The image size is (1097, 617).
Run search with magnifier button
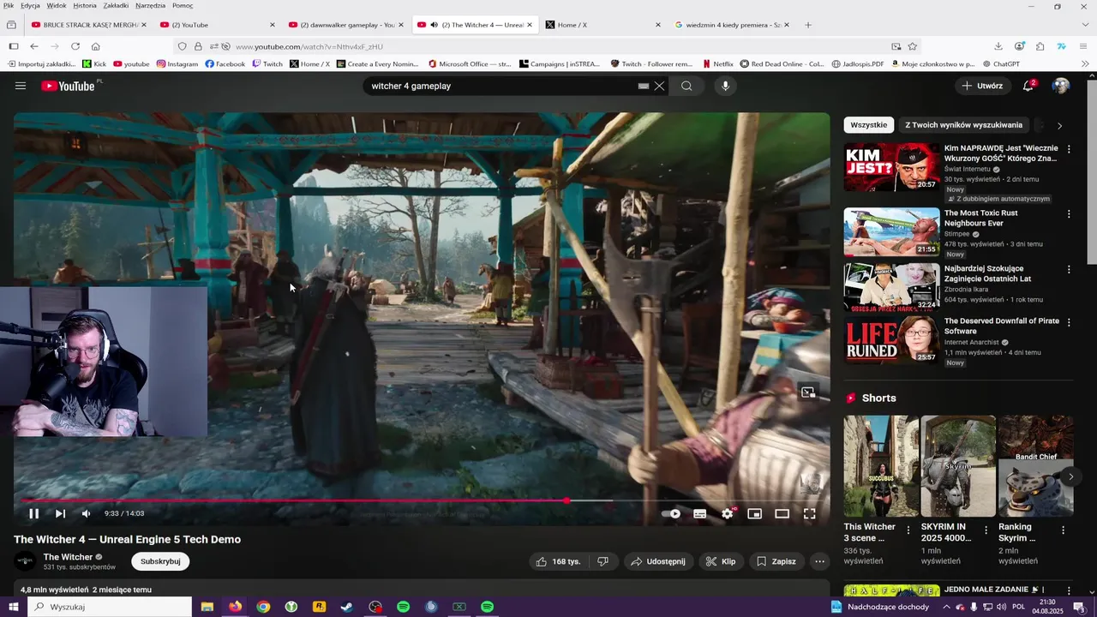(x=686, y=86)
